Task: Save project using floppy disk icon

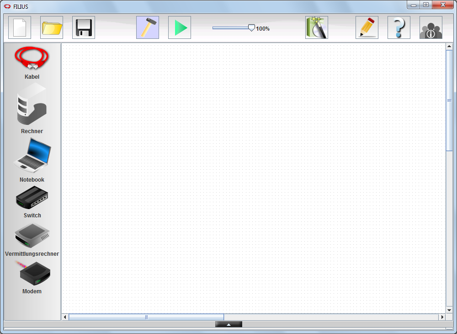Action: pyautogui.click(x=84, y=27)
